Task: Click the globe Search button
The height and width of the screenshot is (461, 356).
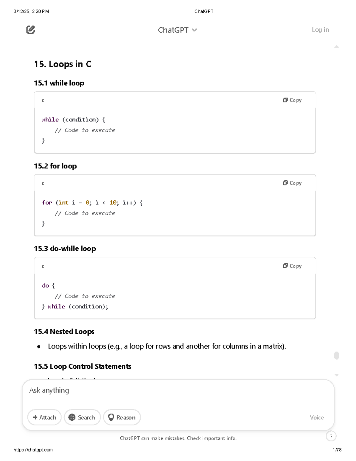Action: 82,417
